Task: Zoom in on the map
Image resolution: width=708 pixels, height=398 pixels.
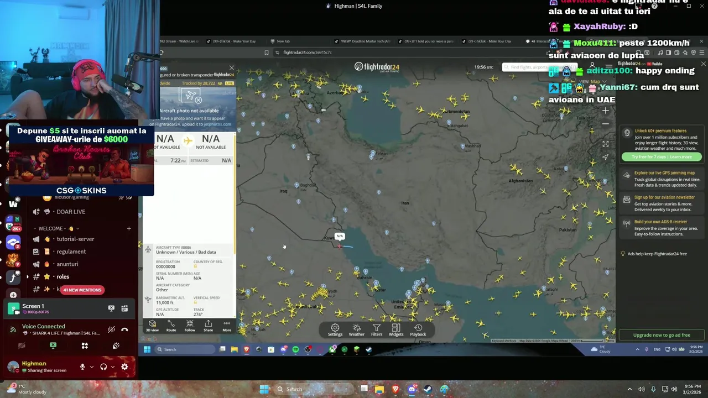Action: tap(605, 111)
